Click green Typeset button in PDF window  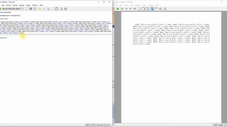117,9
